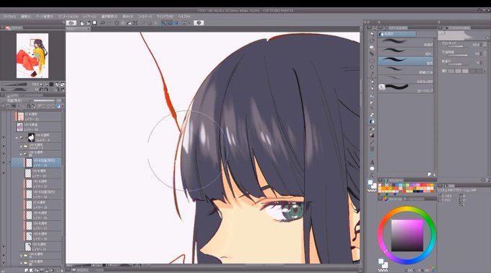Screen dimensions: 491x273
Task: Select the Pen tool
Action: tap(372, 81)
